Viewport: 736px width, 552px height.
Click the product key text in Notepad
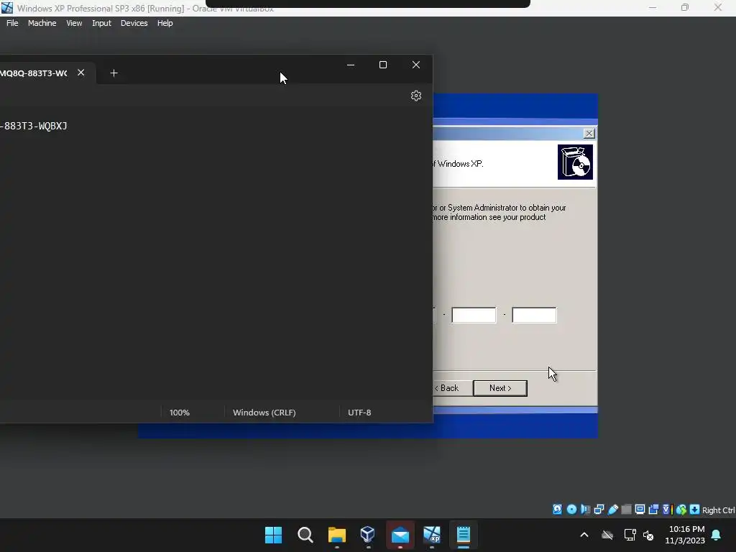coord(33,126)
